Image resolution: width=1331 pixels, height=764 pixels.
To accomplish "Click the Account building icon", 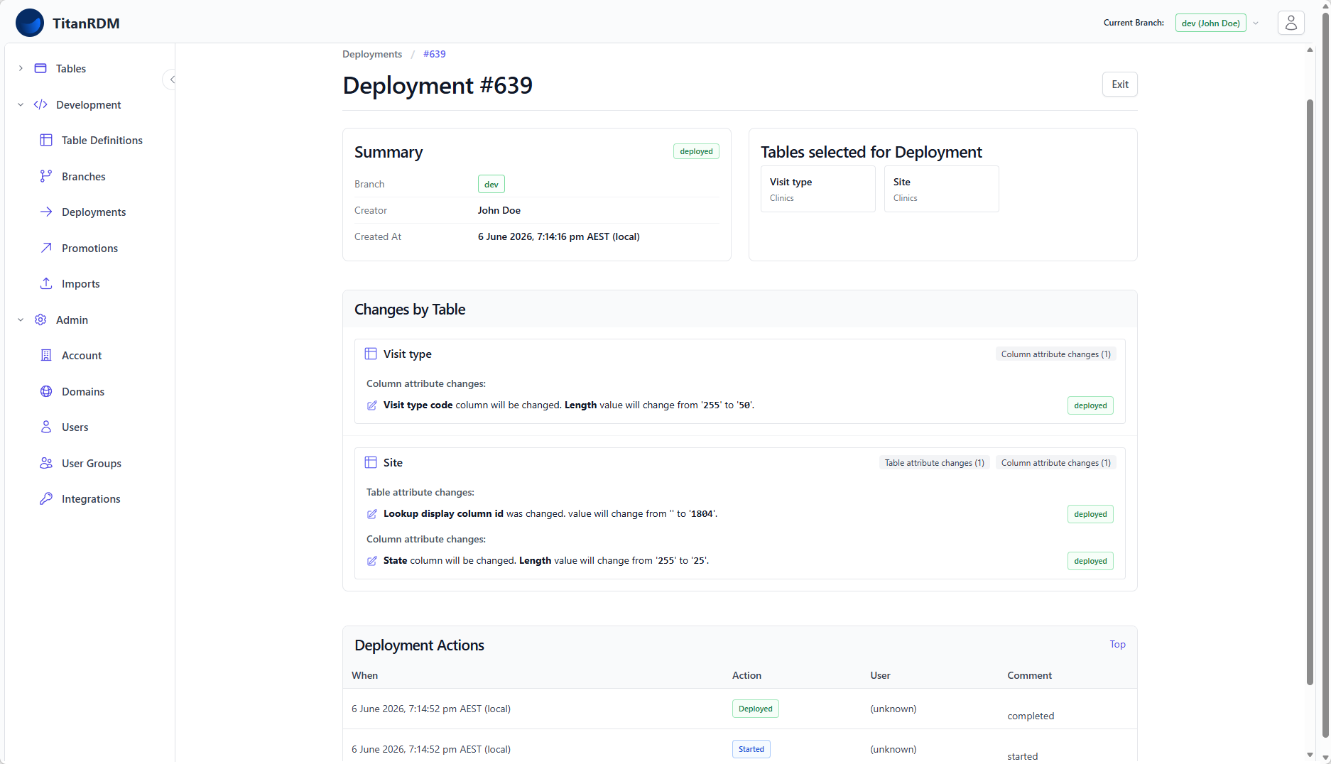I will pyautogui.click(x=46, y=355).
